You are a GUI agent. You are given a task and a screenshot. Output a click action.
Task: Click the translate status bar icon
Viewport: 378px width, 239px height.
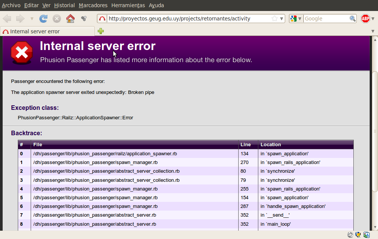[x=366, y=235]
